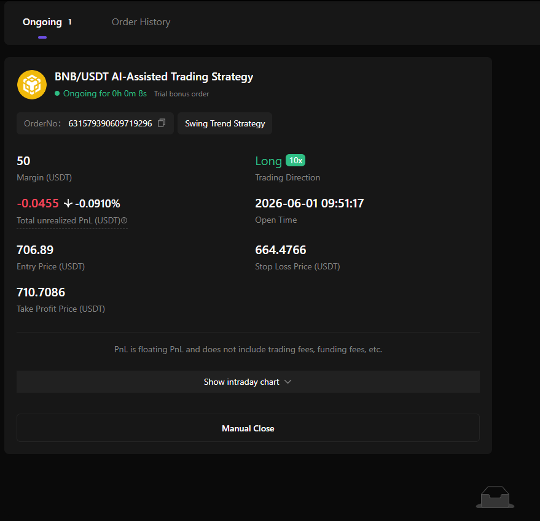The width and height of the screenshot is (540, 521).
Task: Select the BNB/USDT AI-Assisted Trading Strategy title
Action: tap(154, 76)
